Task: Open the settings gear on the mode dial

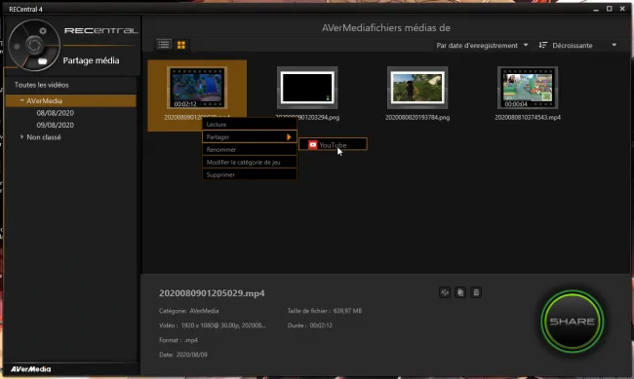Action: tap(43, 31)
